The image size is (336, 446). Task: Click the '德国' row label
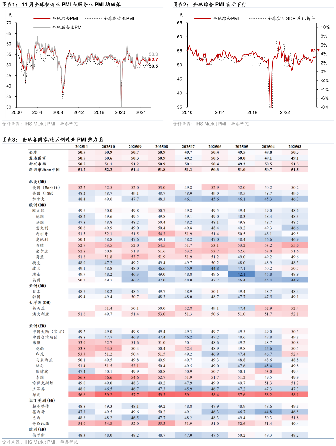click(40, 217)
